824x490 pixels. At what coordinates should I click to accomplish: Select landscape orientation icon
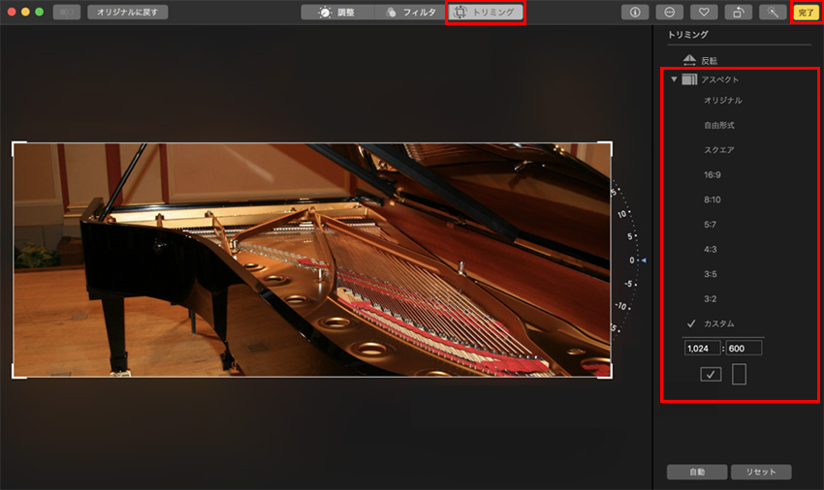tap(711, 375)
